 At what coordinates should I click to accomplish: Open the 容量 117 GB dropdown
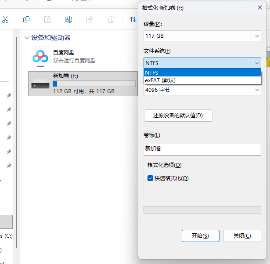pos(202,36)
